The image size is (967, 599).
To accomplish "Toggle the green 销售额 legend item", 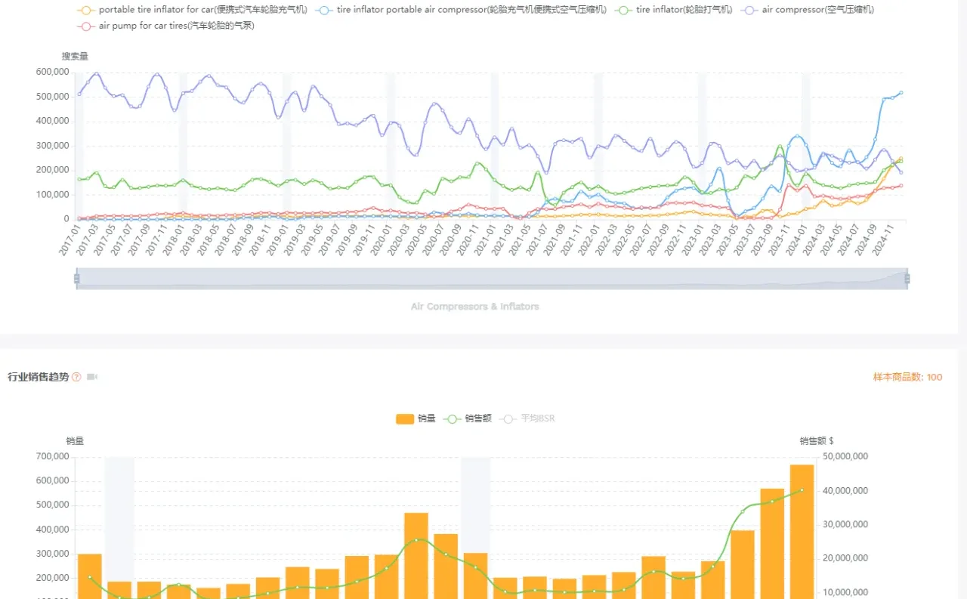I will click(468, 418).
